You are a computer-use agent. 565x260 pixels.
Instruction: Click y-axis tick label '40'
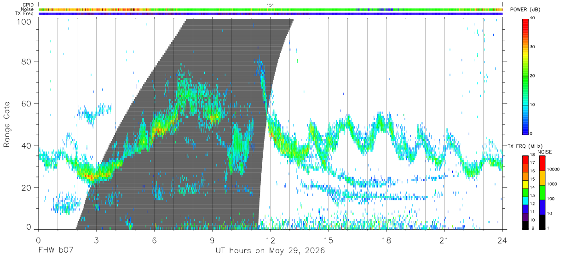point(26,145)
